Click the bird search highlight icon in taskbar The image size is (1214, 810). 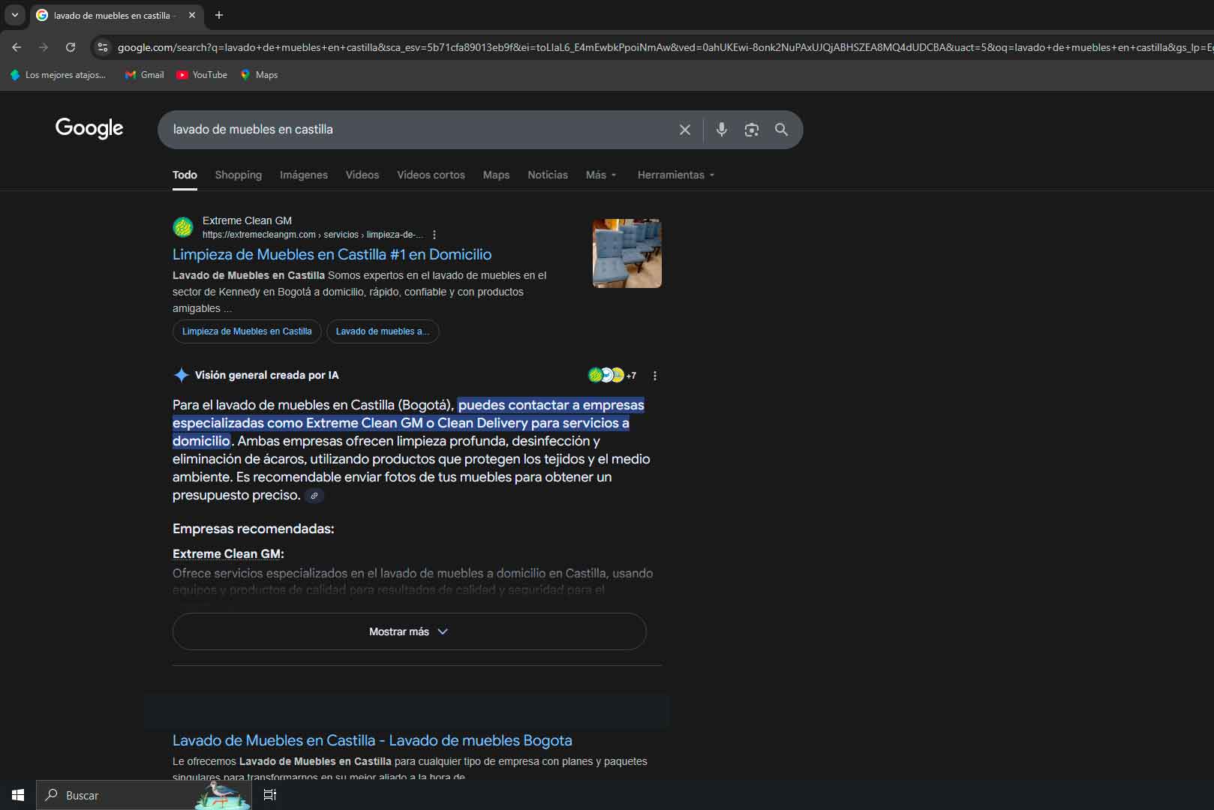click(x=222, y=795)
